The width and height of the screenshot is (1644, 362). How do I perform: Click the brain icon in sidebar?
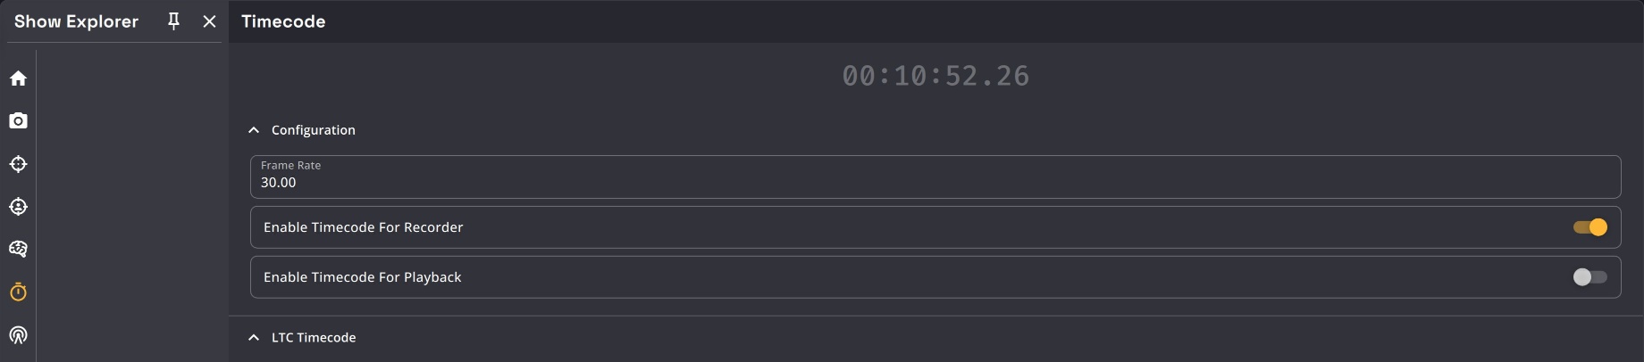click(x=18, y=249)
